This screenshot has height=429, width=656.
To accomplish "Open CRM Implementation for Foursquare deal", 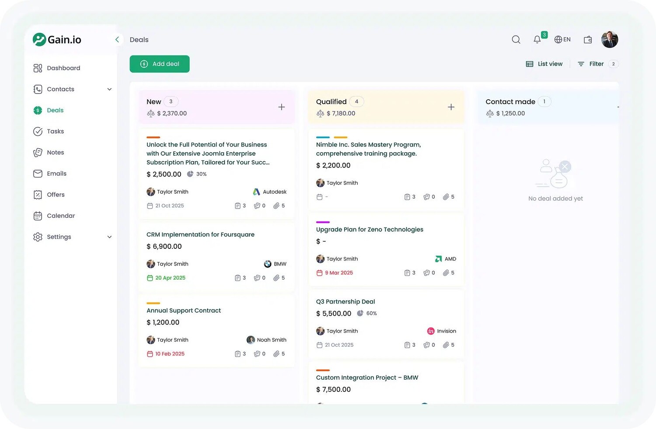I will pyautogui.click(x=200, y=234).
